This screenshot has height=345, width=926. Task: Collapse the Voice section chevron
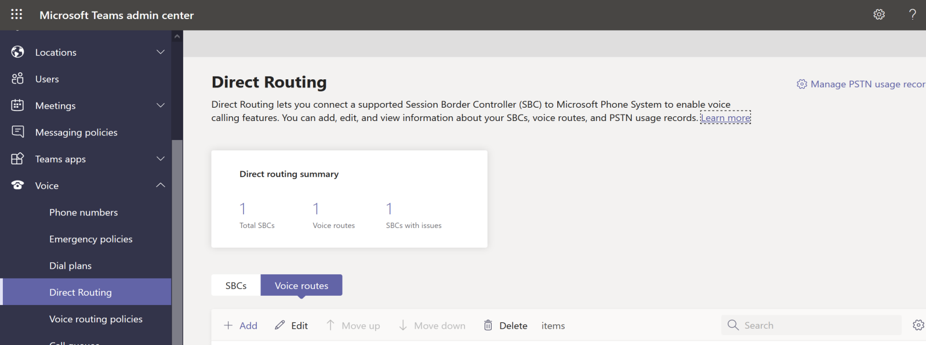(x=161, y=185)
